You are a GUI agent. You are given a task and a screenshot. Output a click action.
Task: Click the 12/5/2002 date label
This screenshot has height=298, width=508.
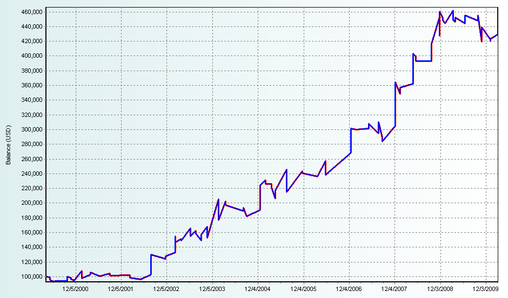166,289
